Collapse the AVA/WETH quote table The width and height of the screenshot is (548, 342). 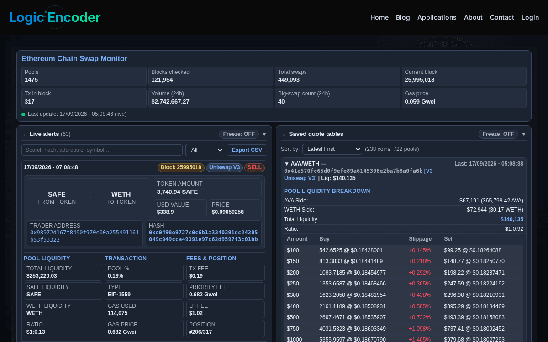point(287,164)
